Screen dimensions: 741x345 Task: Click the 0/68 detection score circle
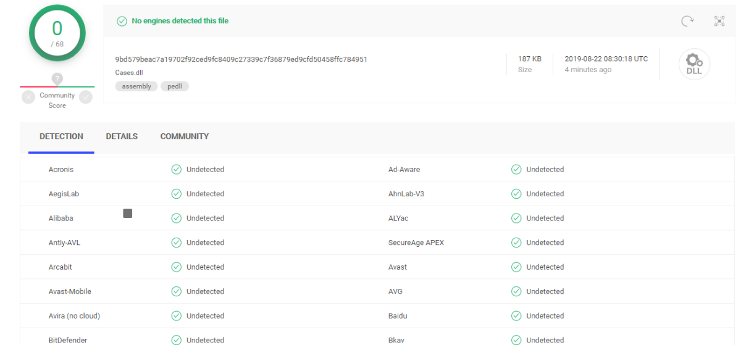tap(57, 33)
